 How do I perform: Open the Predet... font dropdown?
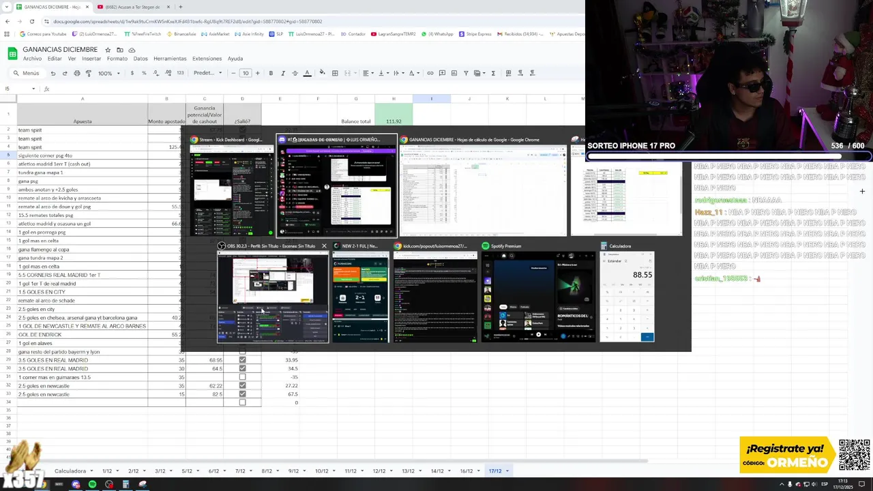207,73
